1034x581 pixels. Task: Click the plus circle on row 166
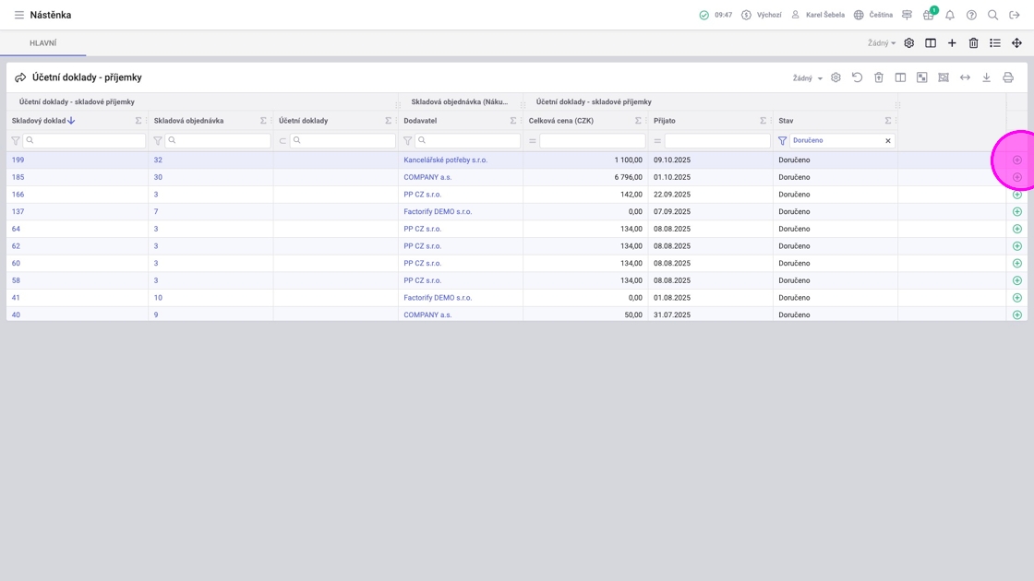(x=1016, y=195)
